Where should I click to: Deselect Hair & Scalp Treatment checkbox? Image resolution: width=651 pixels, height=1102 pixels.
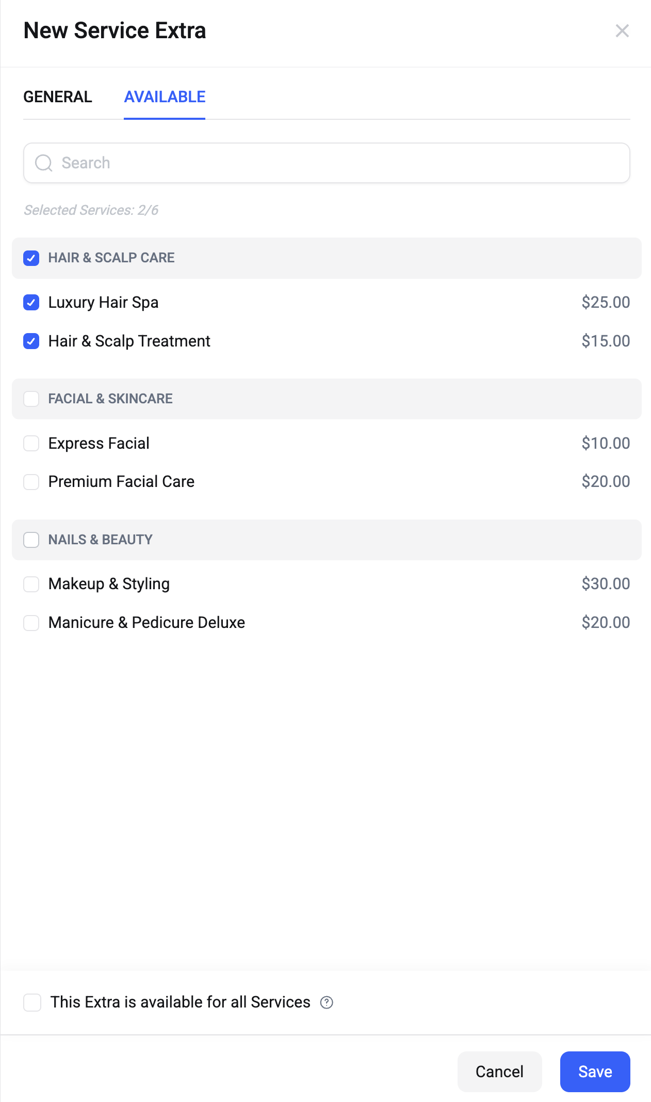31,341
